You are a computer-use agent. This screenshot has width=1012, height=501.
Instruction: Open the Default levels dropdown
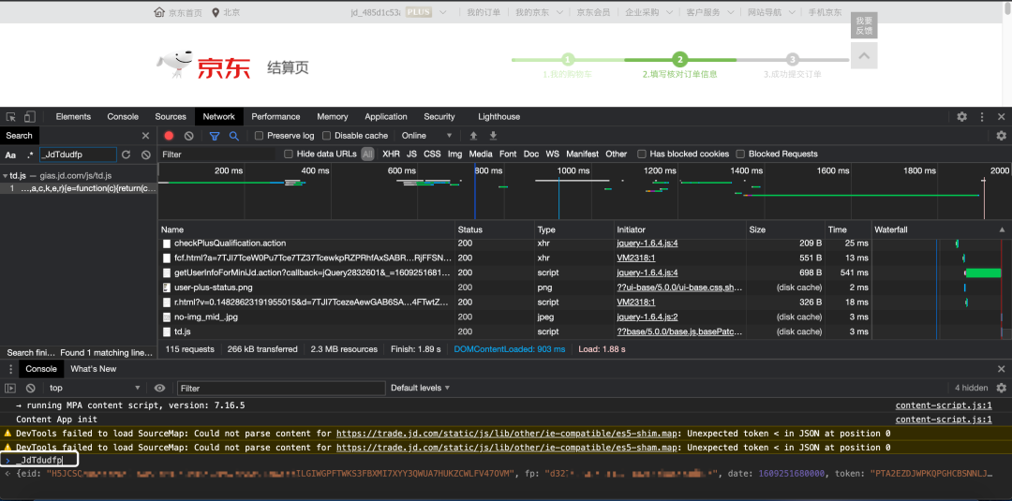click(x=420, y=389)
